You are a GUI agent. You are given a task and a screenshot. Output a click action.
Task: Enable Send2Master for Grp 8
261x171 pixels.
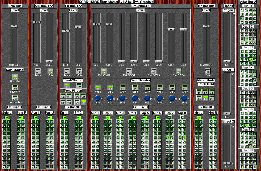[185, 87]
